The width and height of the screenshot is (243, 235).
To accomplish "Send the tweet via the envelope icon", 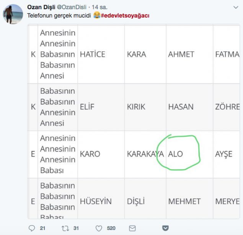I will click(132, 228).
